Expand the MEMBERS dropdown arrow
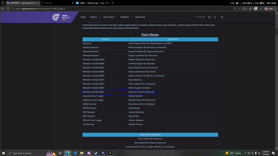Viewport: 278px width, 156px height. (131, 17)
